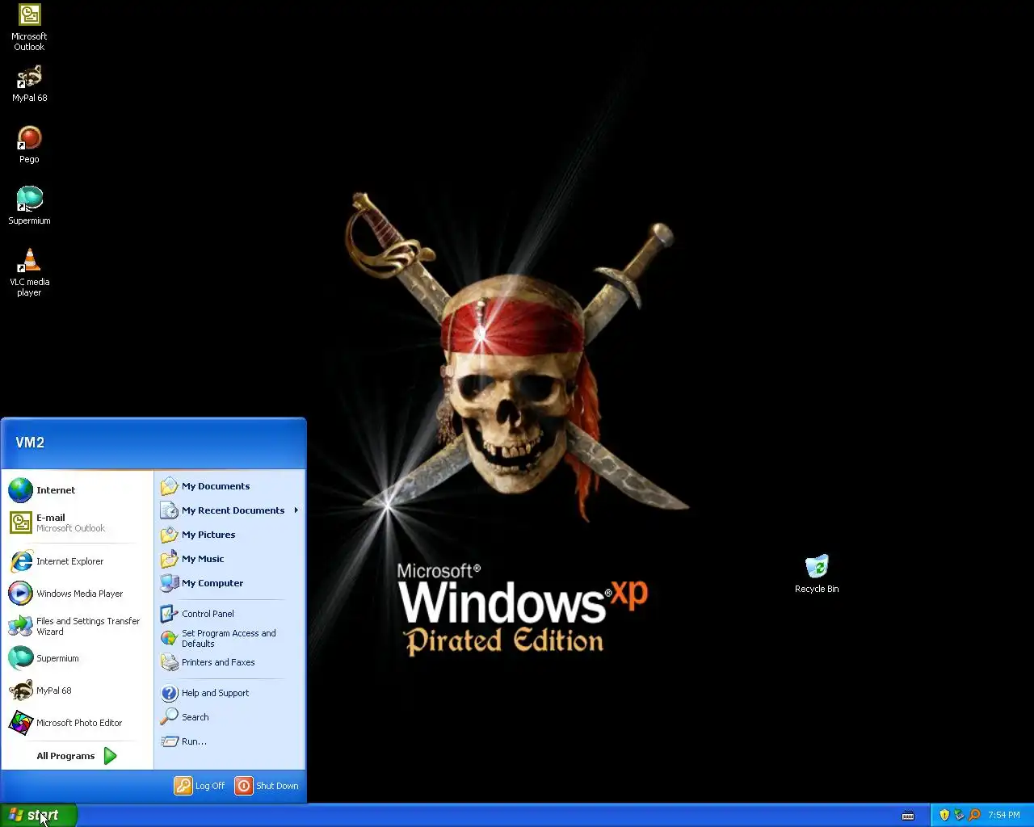Screen dimensions: 1034x827
Task: Open Help and Support
Action: point(229,693)
